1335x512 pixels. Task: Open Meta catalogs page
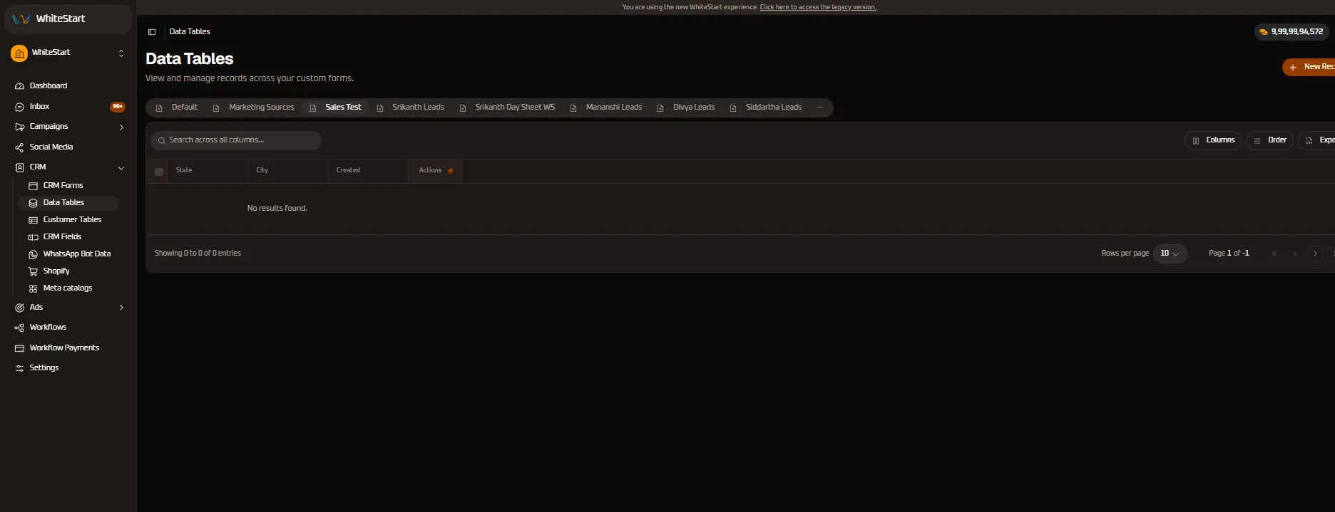click(x=68, y=288)
